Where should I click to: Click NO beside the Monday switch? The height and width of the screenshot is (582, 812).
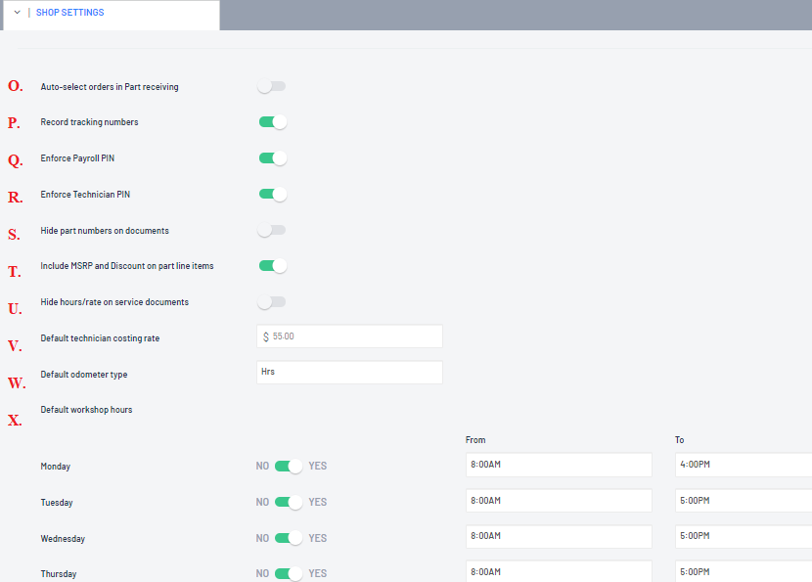coord(262,466)
